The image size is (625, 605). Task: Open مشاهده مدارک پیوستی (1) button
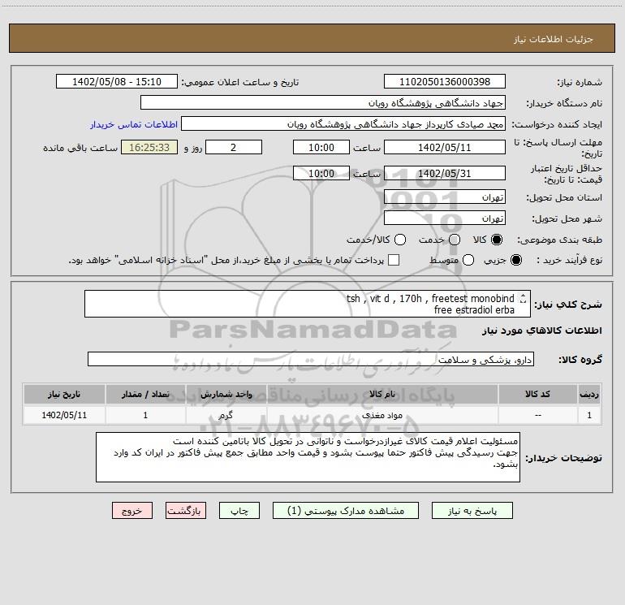point(346,511)
